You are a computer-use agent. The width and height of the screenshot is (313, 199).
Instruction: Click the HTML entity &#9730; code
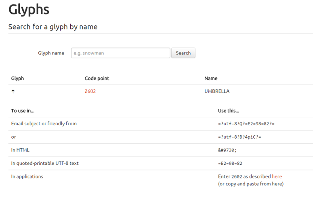(227, 150)
